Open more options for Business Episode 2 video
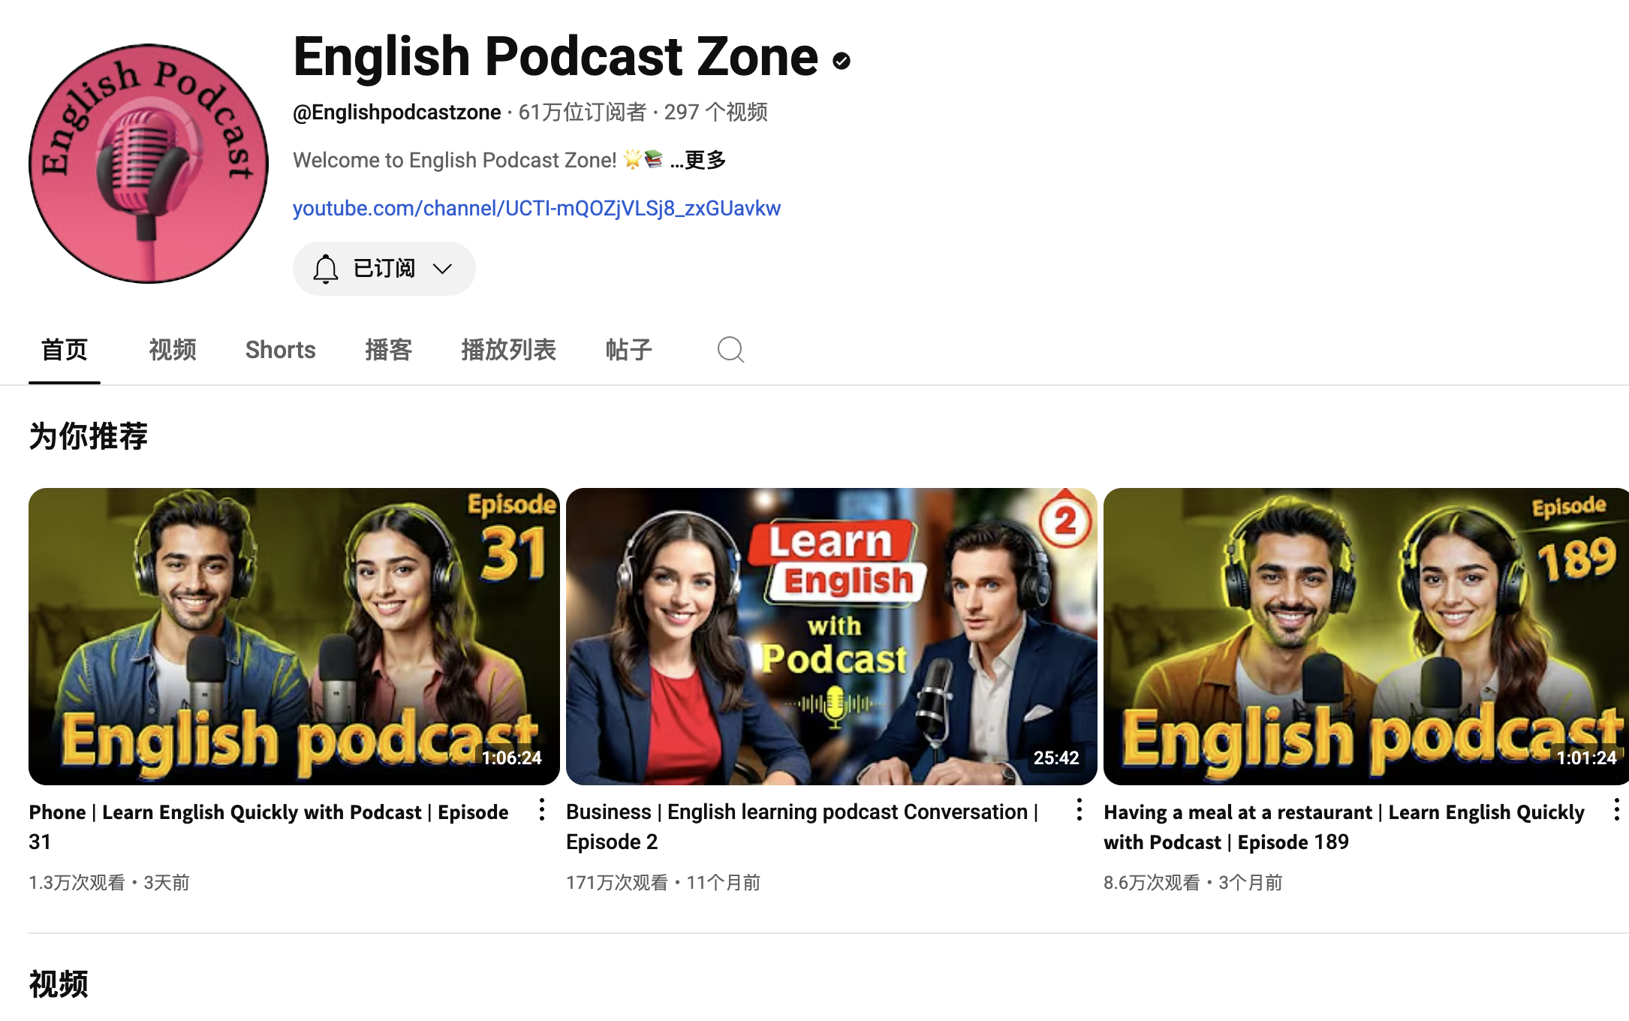The image size is (1629, 1021). [1079, 810]
